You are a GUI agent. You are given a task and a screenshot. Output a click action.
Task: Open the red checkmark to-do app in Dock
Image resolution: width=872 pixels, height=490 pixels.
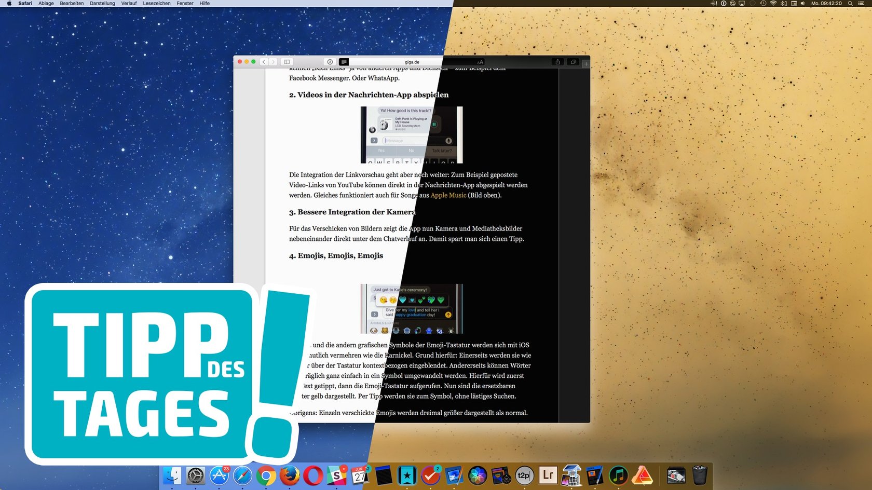(430, 475)
